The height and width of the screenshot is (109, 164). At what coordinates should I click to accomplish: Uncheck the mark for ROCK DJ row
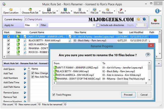[x=9, y=52]
